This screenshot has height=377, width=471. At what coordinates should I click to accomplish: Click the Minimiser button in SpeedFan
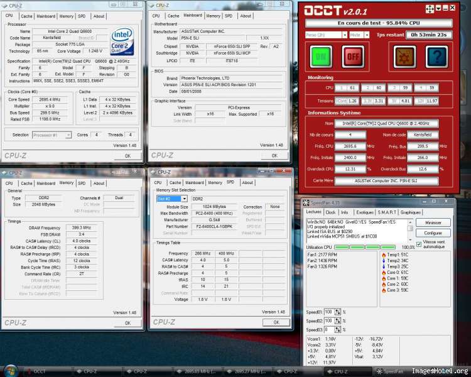click(433, 223)
